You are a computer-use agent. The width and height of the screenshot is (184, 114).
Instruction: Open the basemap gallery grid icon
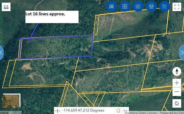click(125, 6)
